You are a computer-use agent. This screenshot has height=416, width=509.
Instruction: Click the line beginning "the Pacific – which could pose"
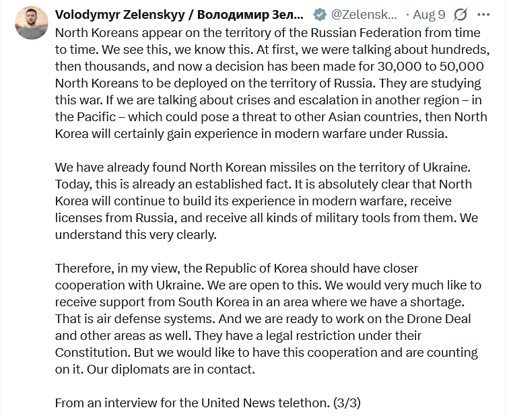click(x=271, y=117)
